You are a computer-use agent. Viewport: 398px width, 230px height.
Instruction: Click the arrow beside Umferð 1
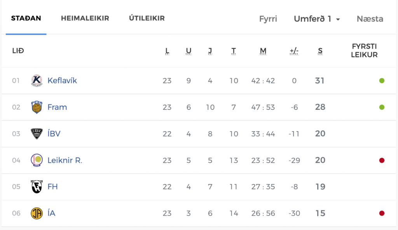pos(338,19)
